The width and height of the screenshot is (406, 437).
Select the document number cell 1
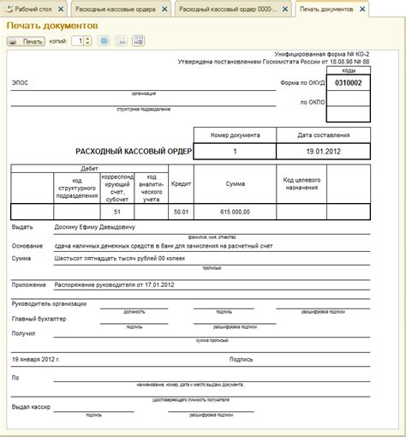tap(235, 152)
